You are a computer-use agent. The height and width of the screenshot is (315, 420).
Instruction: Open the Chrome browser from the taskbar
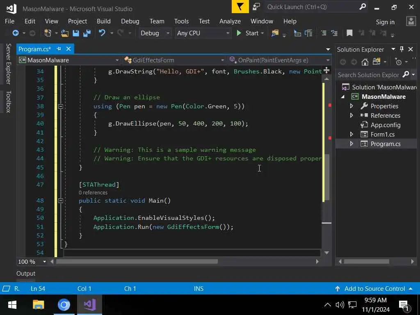(64, 305)
